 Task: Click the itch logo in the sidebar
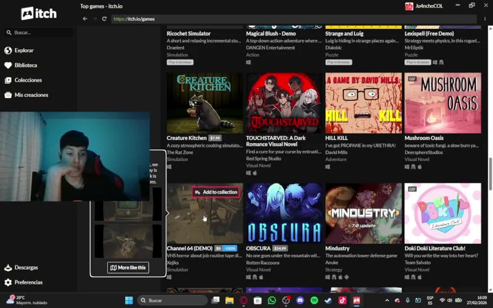(x=39, y=14)
